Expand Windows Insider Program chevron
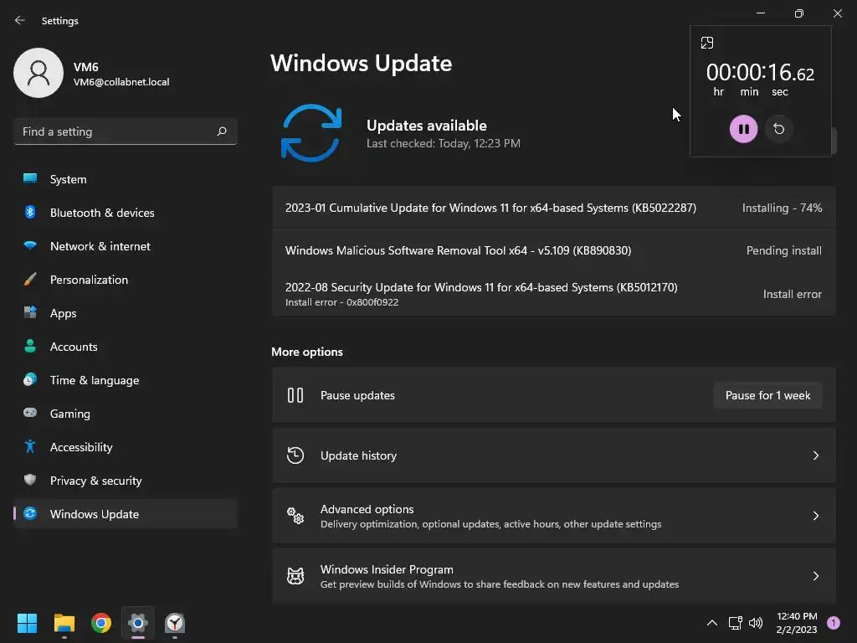Image resolution: width=857 pixels, height=643 pixels. (815, 576)
